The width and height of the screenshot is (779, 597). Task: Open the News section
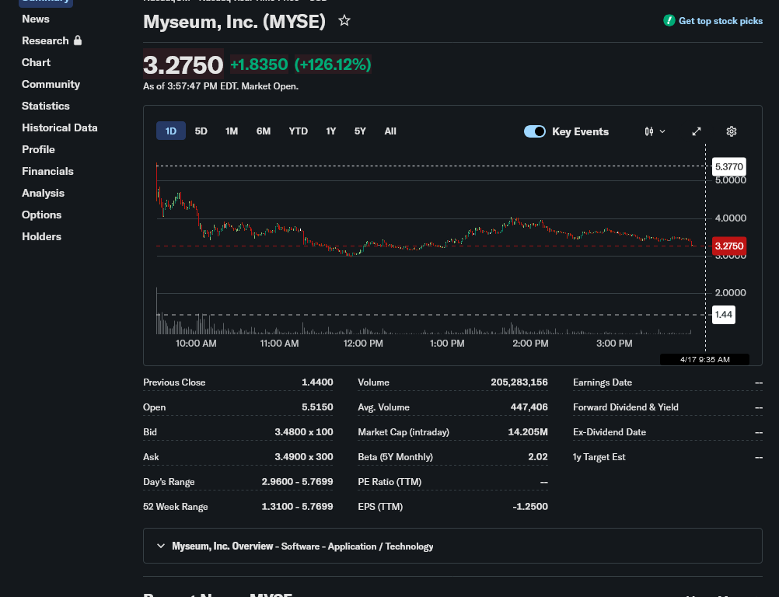coord(36,19)
